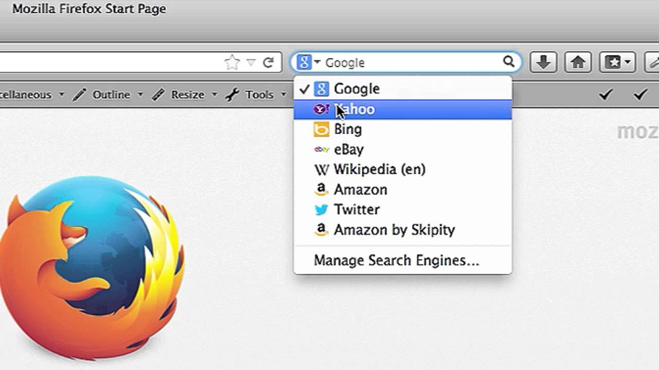
Task: Open the address bar history dropdown arrow
Action: point(251,63)
